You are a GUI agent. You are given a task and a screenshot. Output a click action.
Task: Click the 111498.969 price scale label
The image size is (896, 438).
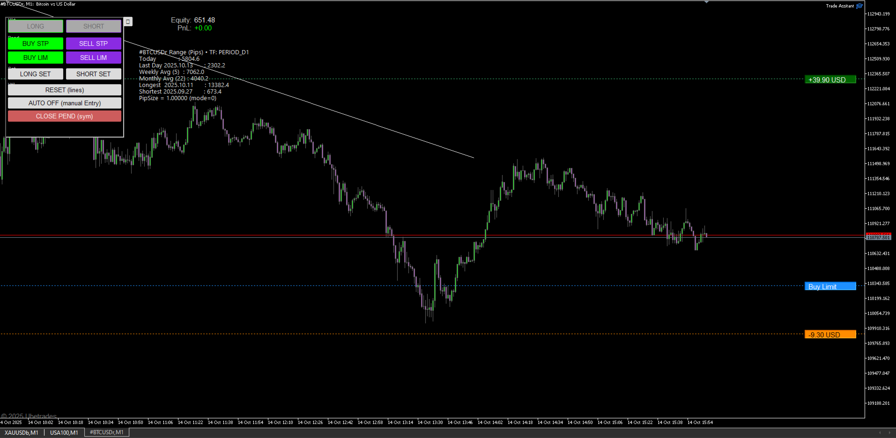[x=878, y=164]
